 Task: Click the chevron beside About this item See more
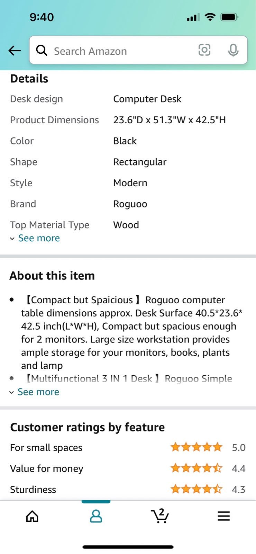(11, 392)
